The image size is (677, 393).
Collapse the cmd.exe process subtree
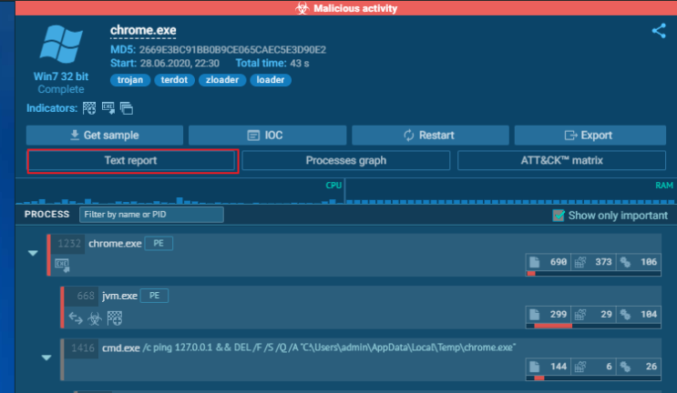point(46,358)
